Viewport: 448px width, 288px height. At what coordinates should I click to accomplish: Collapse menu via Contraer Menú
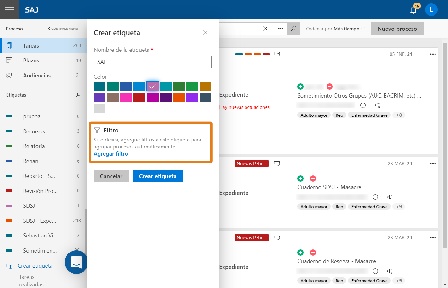[x=62, y=29]
